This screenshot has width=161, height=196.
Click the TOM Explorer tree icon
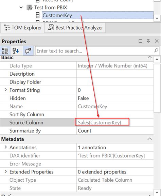tap(7, 28)
